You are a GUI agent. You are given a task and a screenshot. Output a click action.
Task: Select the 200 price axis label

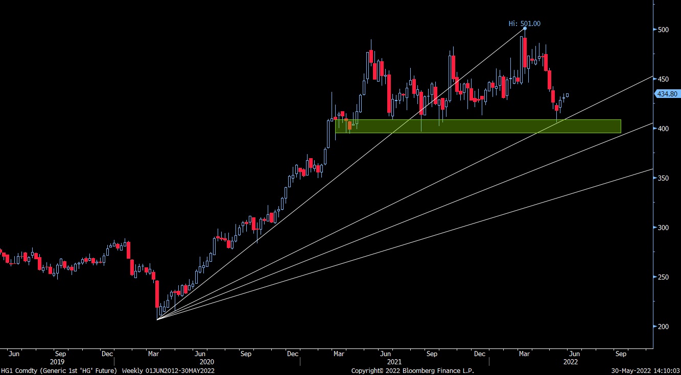[663, 327]
